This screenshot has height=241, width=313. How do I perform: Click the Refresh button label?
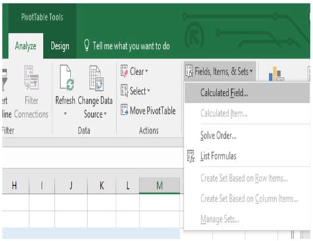pyautogui.click(x=65, y=101)
